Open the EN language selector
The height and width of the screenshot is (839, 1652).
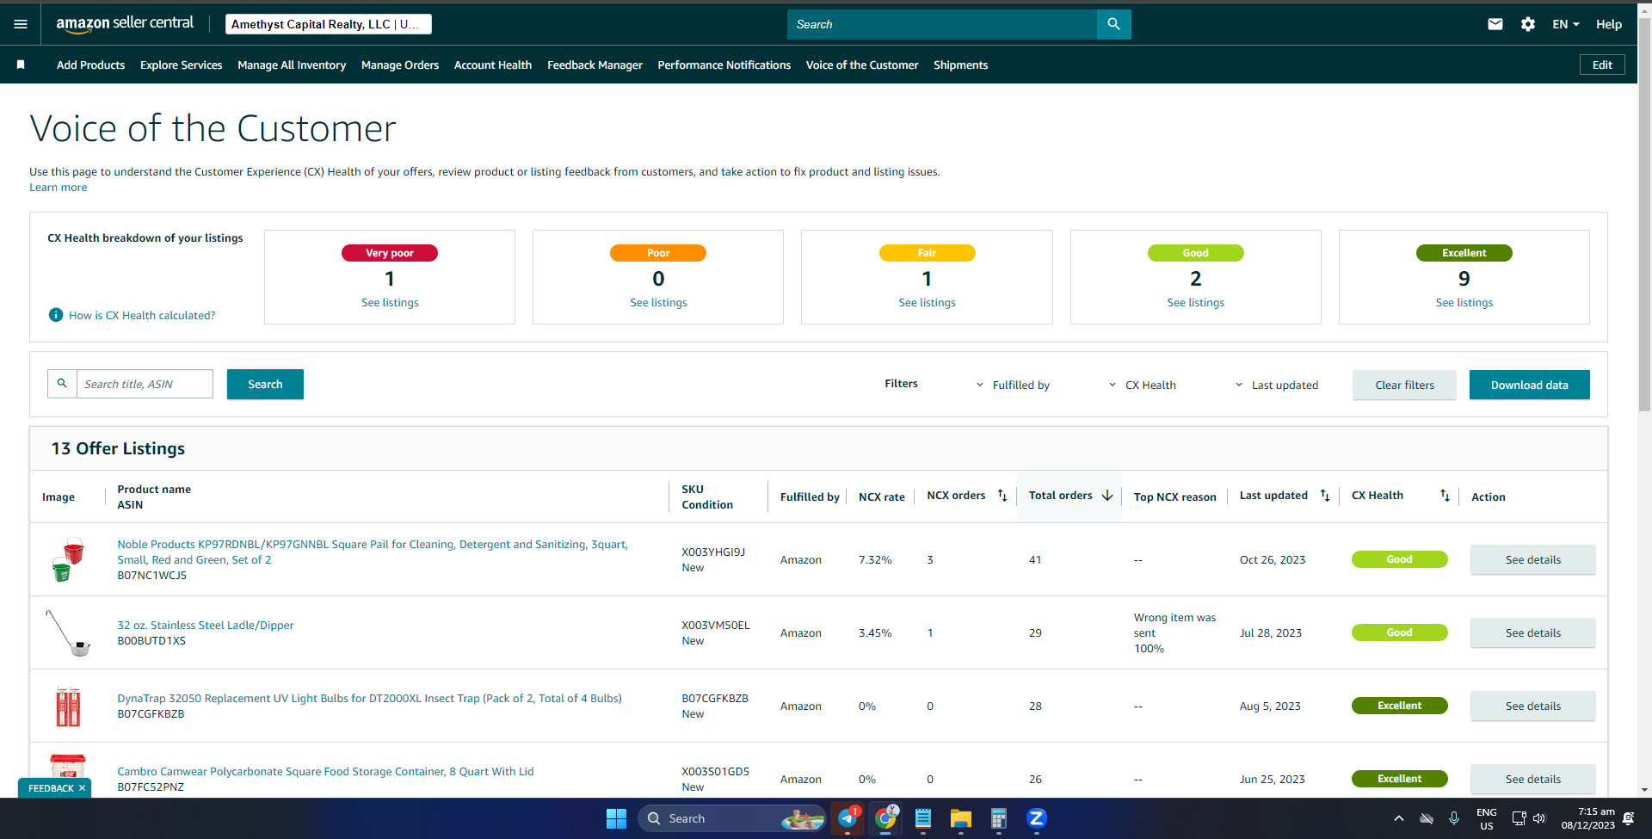1566,24
